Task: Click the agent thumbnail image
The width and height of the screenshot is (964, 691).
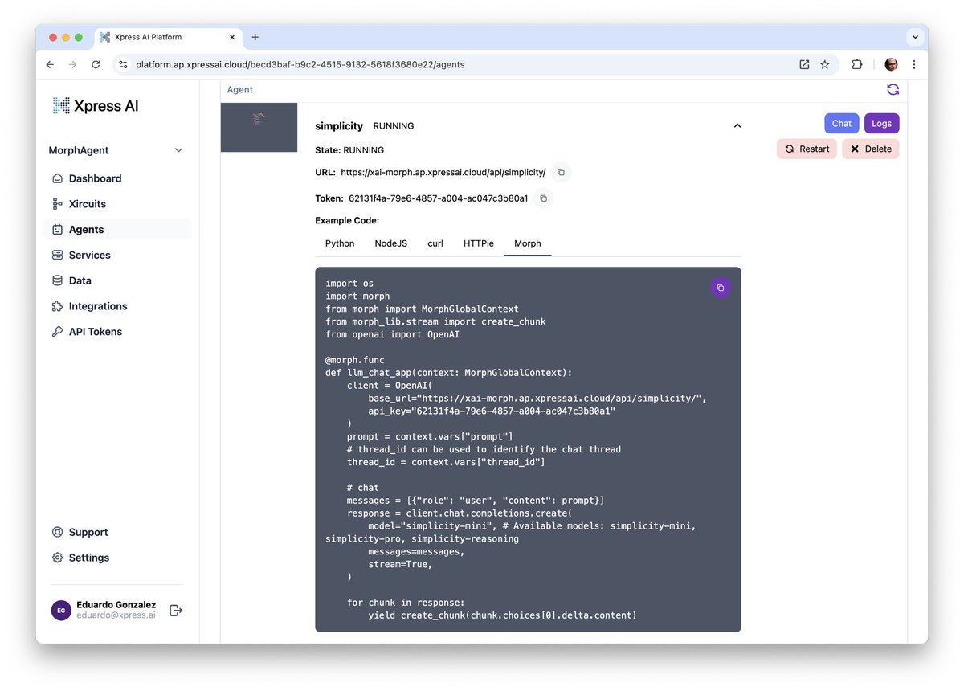Action: tap(259, 127)
